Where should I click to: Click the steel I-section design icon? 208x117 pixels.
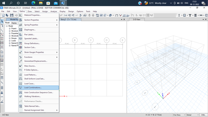179,15
